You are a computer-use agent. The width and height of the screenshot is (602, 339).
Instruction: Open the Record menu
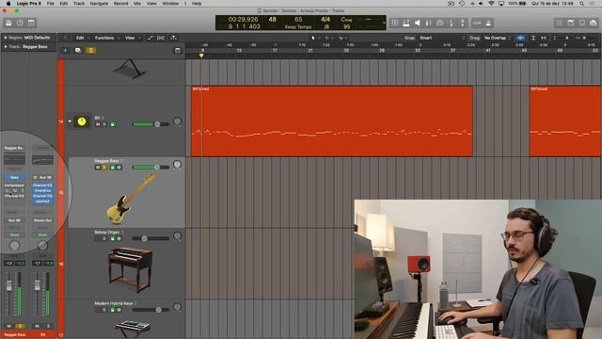click(120, 4)
